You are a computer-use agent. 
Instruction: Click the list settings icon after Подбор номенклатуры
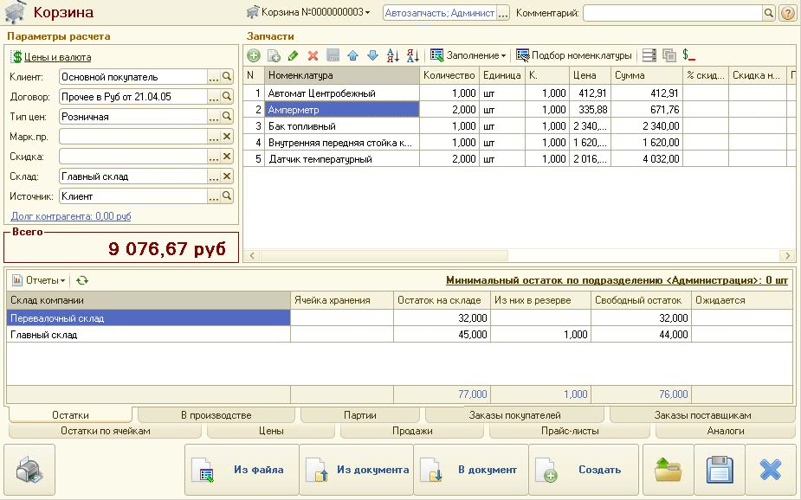click(x=649, y=55)
